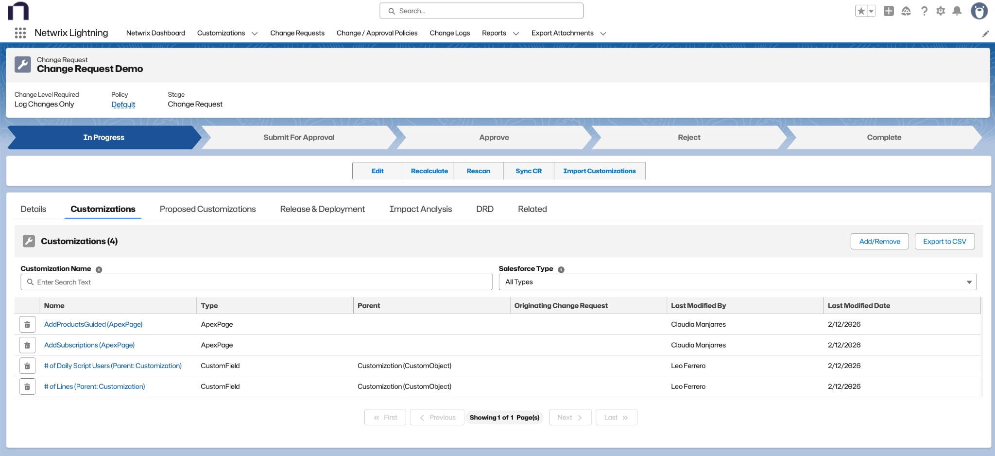The image size is (995, 456).
Task: Select the Approve stage on the progress path
Action: [x=494, y=137]
